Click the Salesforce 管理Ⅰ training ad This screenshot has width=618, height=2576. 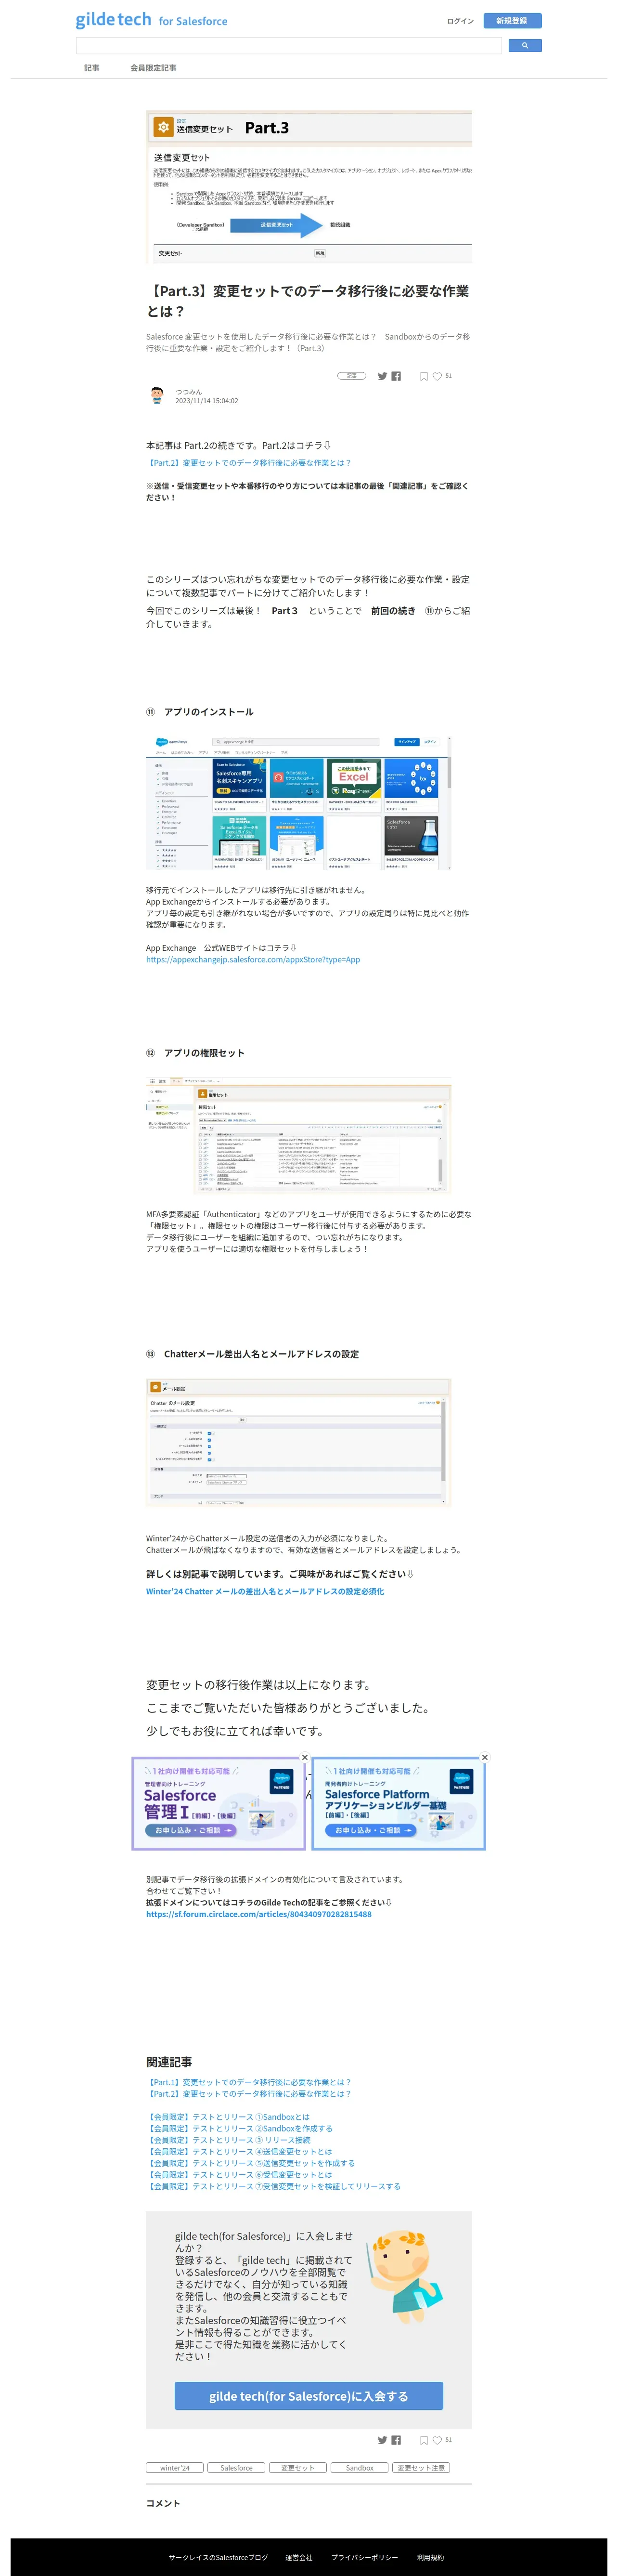(x=218, y=1805)
